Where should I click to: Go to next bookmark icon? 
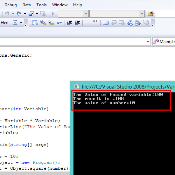coord(122,23)
